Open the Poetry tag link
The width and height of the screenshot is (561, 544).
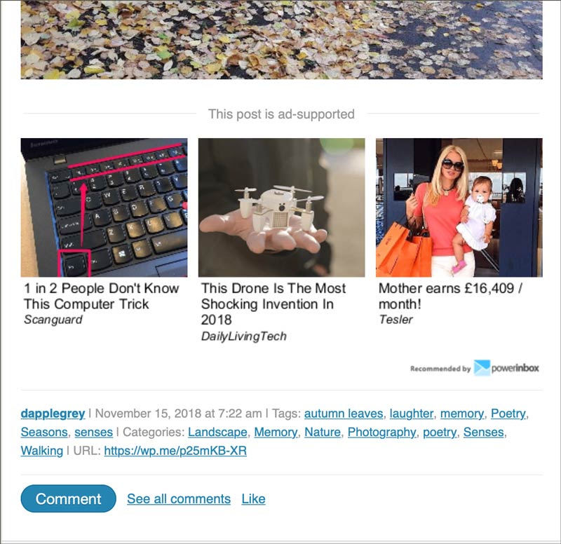click(508, 414)
